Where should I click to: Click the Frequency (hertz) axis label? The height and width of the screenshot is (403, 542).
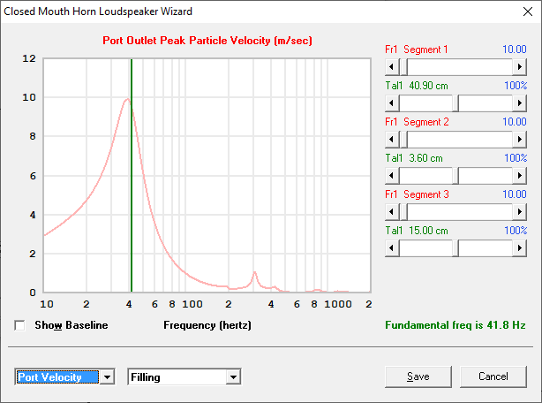point(207,325)
